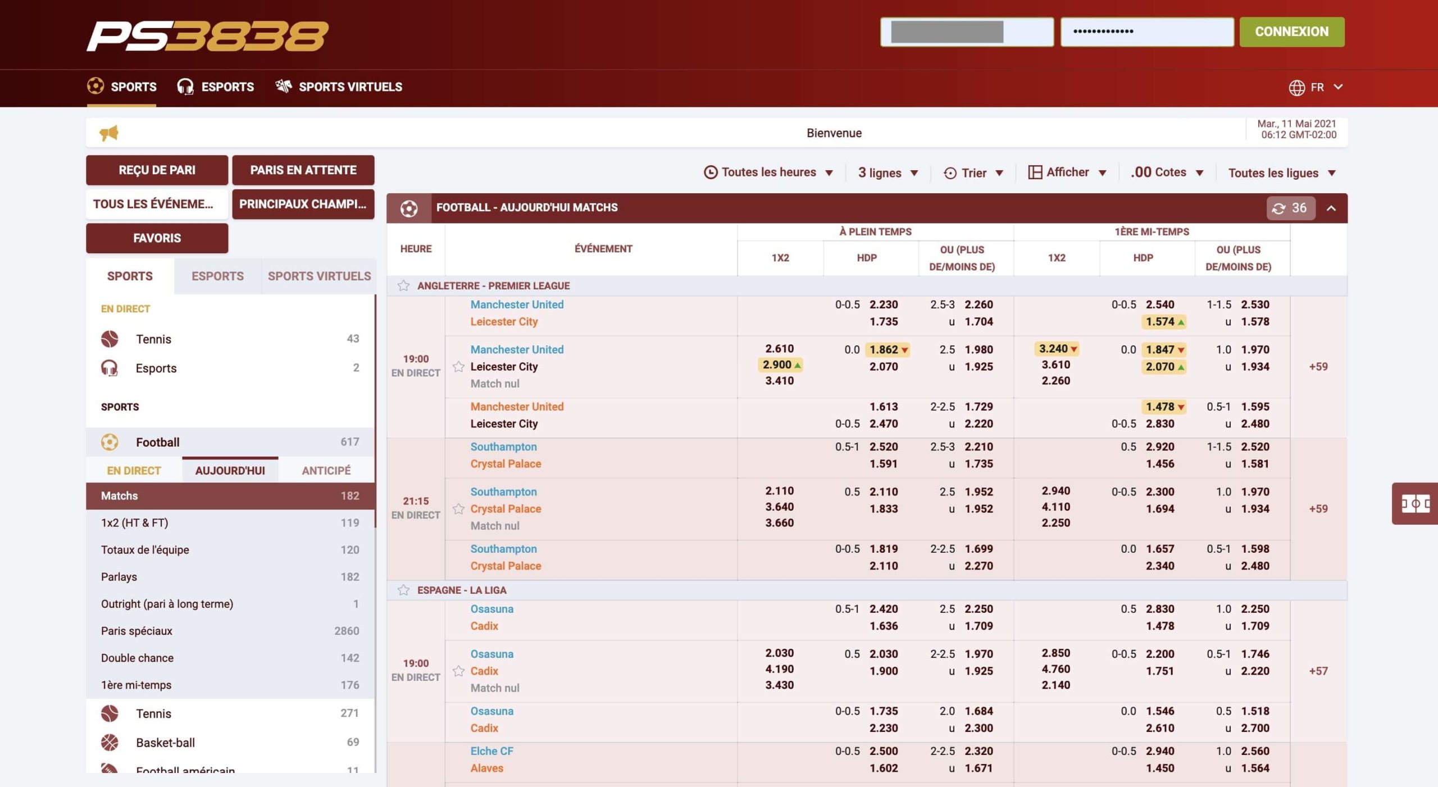This screenshot has width=1438, height=787.
Task: Click the Basket-ball icon in sidebar
Action: (x=110, y=743)
